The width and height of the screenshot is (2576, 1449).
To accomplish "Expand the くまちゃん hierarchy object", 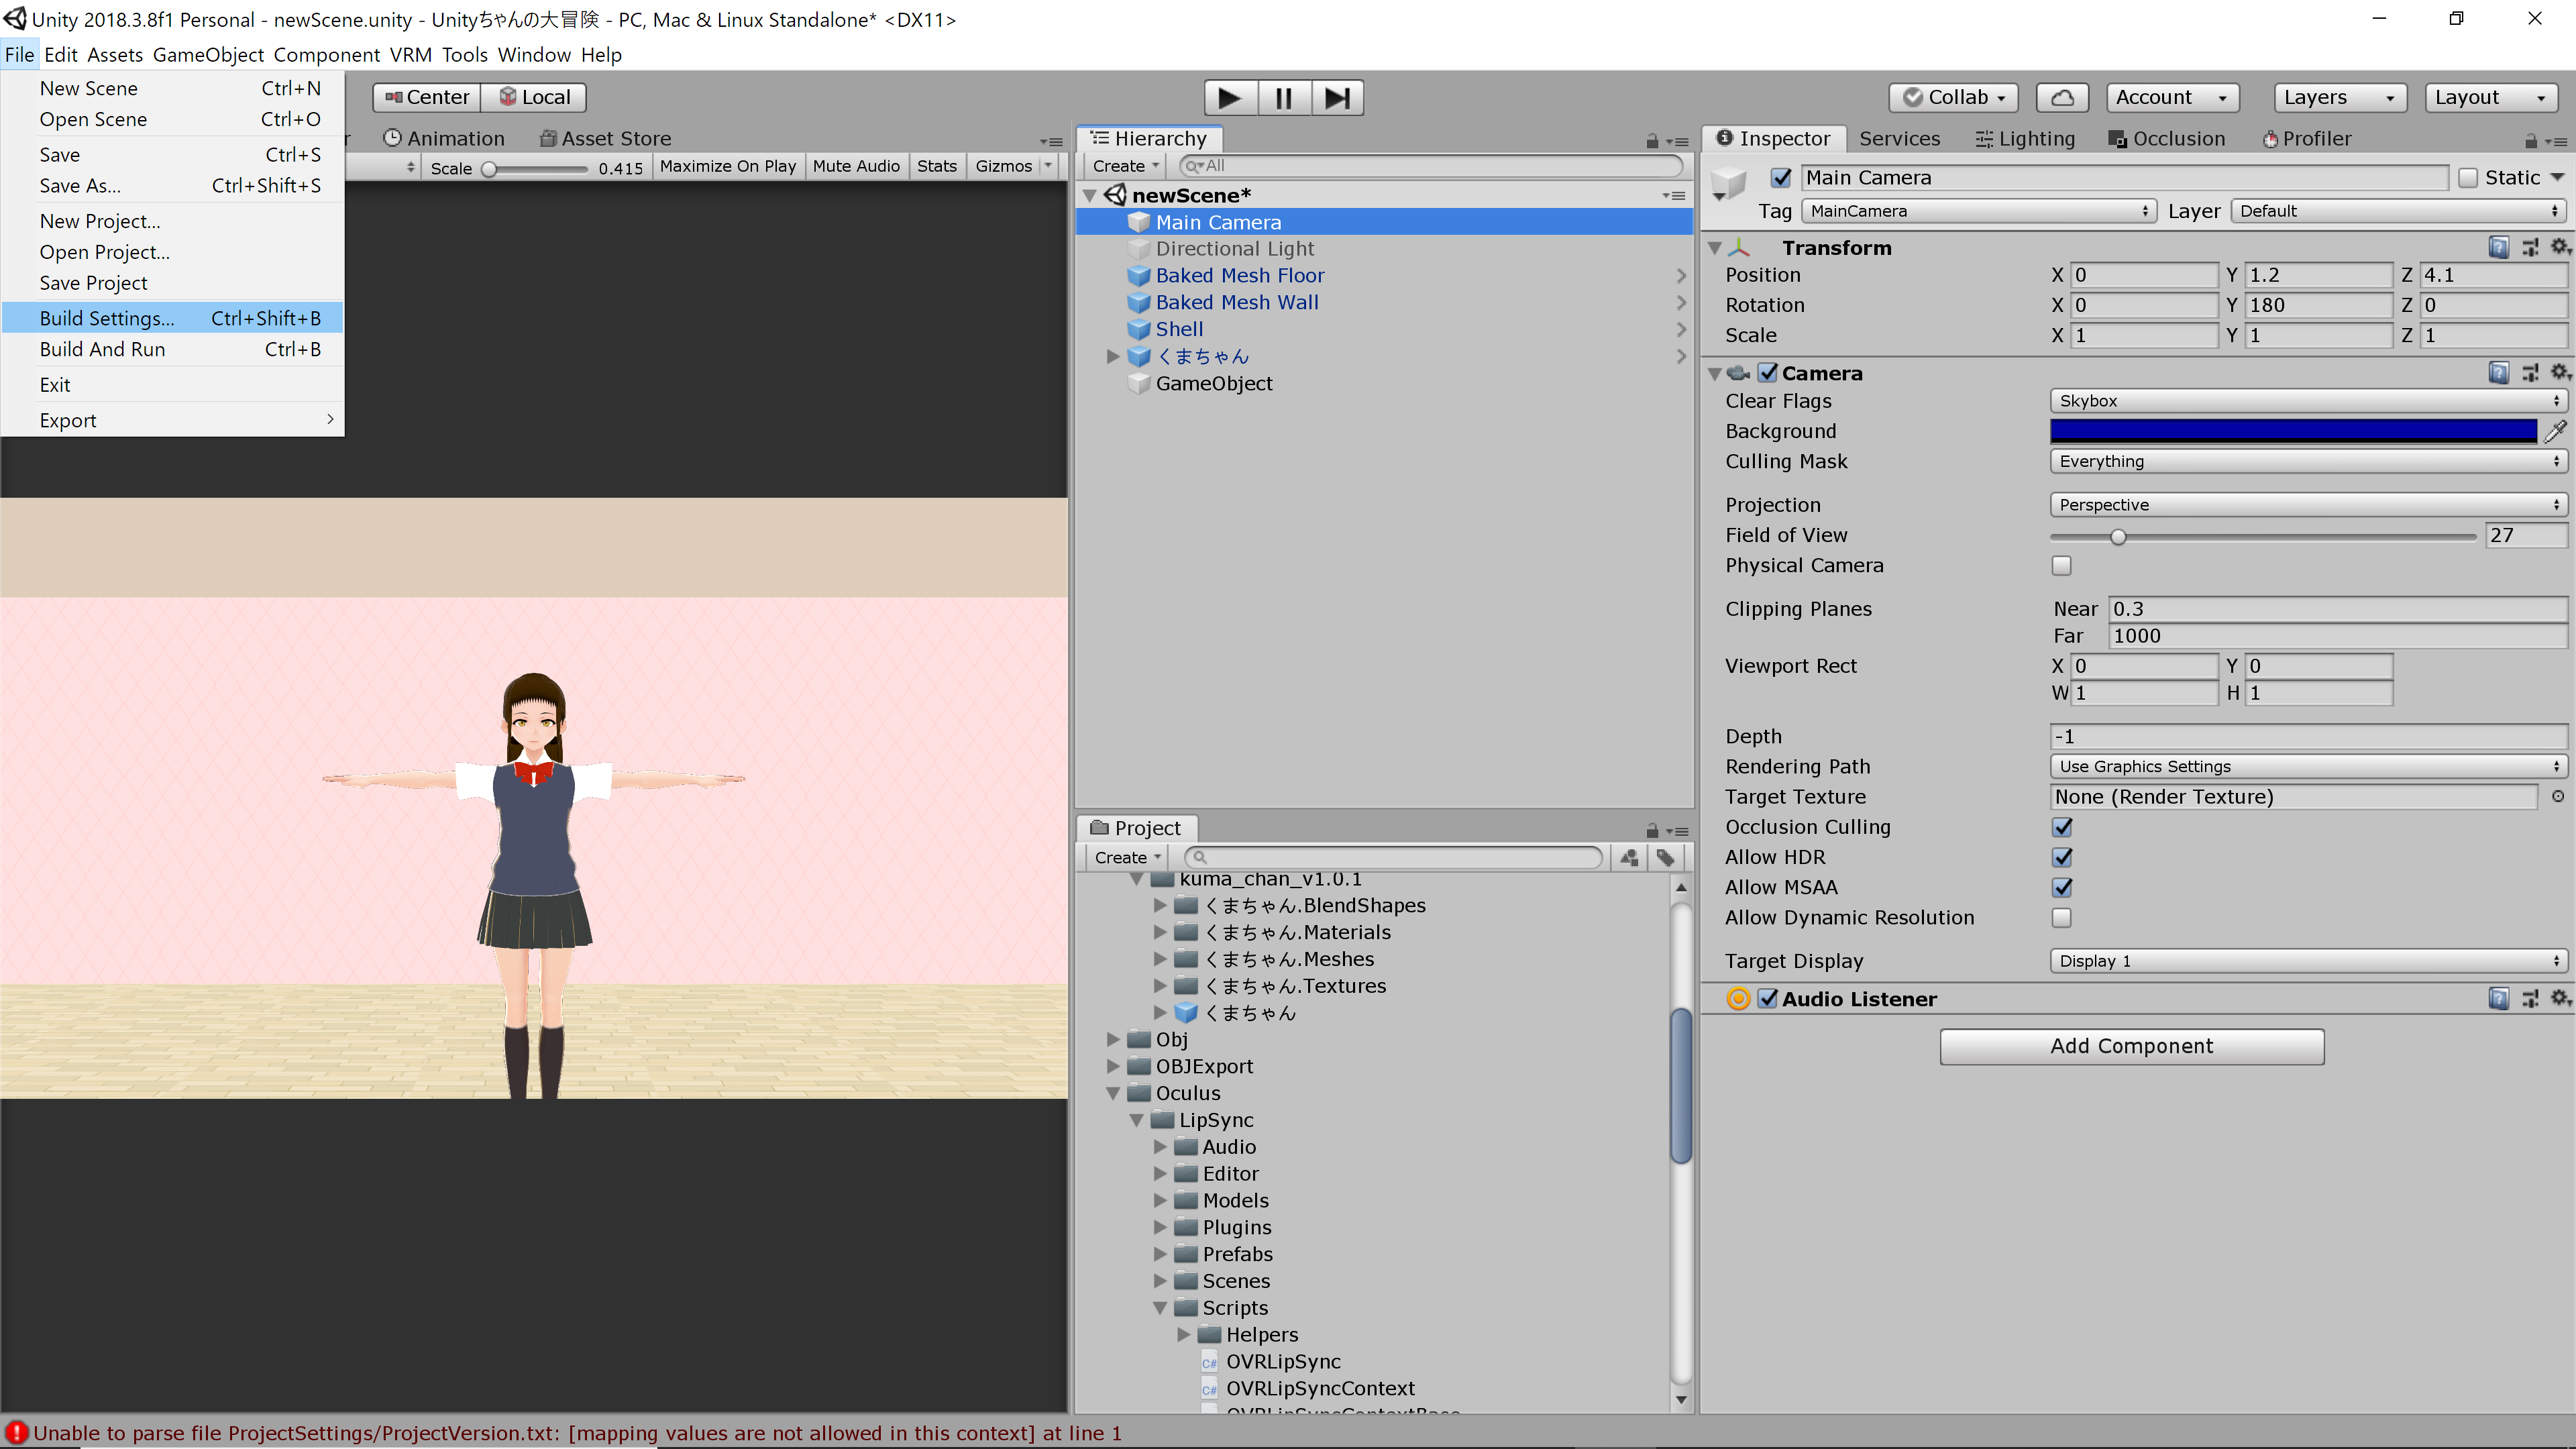I will tap(1112, 356).
